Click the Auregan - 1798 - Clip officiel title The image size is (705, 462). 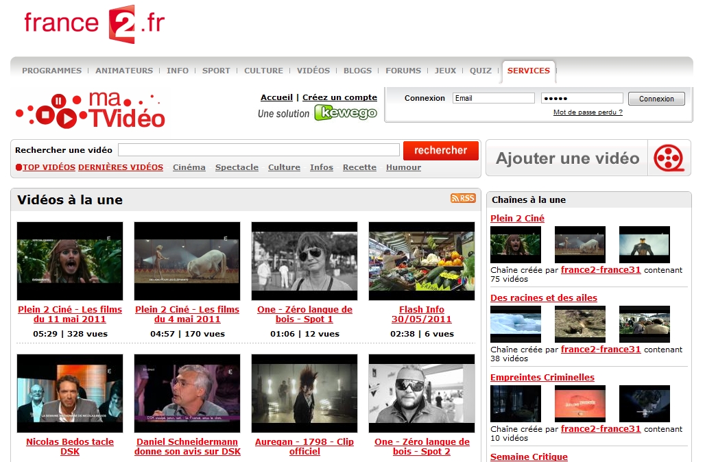(304, 447)
